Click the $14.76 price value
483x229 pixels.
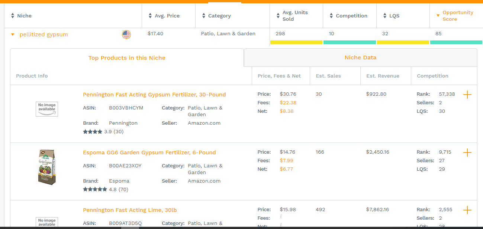288,152
